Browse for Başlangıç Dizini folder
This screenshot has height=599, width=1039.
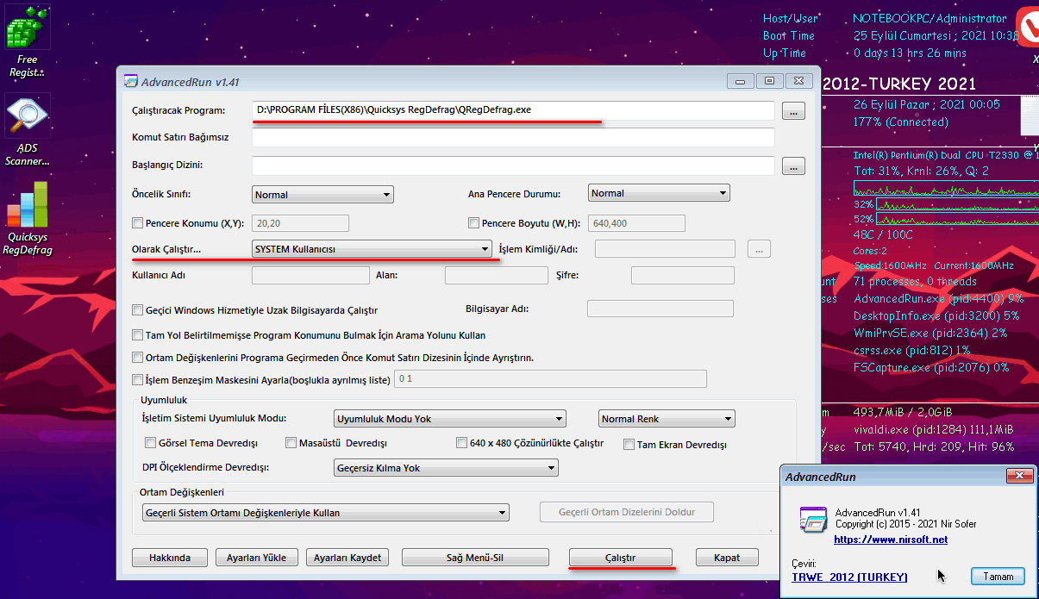793,166
